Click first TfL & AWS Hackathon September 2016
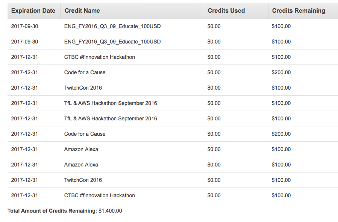This screenshot has width=338, height=222. click(x=111, y=103)
